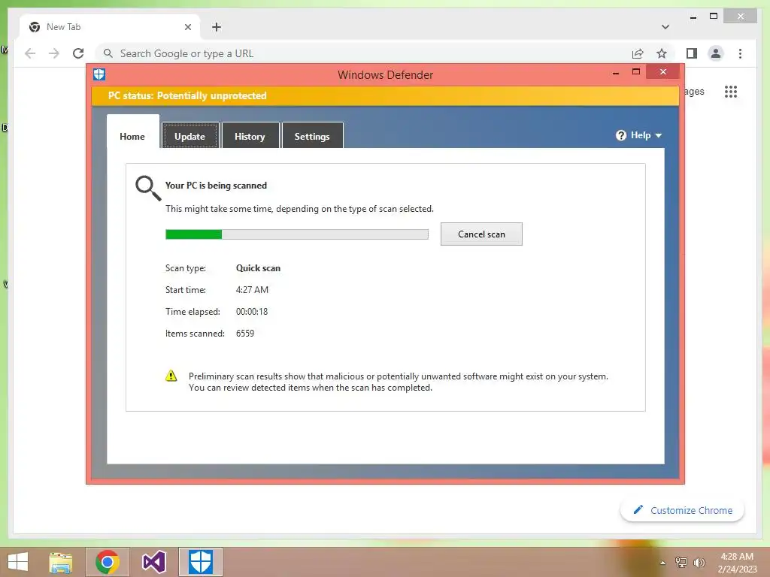The height and width of the screenshot is (577, 770).
Task: Go forward in Chrome
Action: [x=54, y=53]
